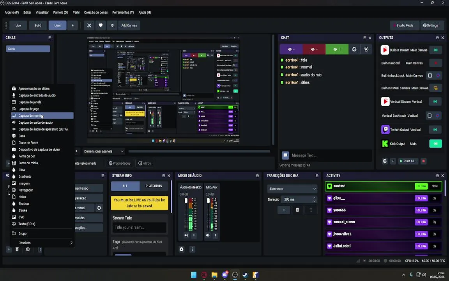Select the PLATFORMS tab in Stream Info
The image size is (449, 281).
coord(154,186)
